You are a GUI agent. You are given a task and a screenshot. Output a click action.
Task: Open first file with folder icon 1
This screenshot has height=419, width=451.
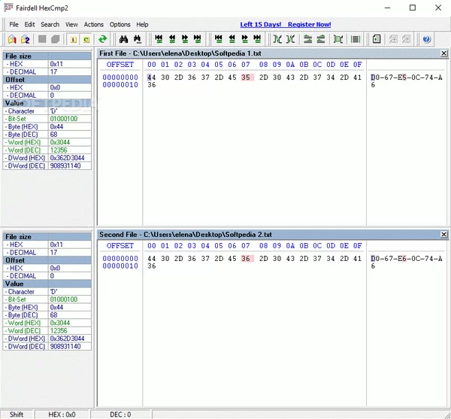coord(12,39)
